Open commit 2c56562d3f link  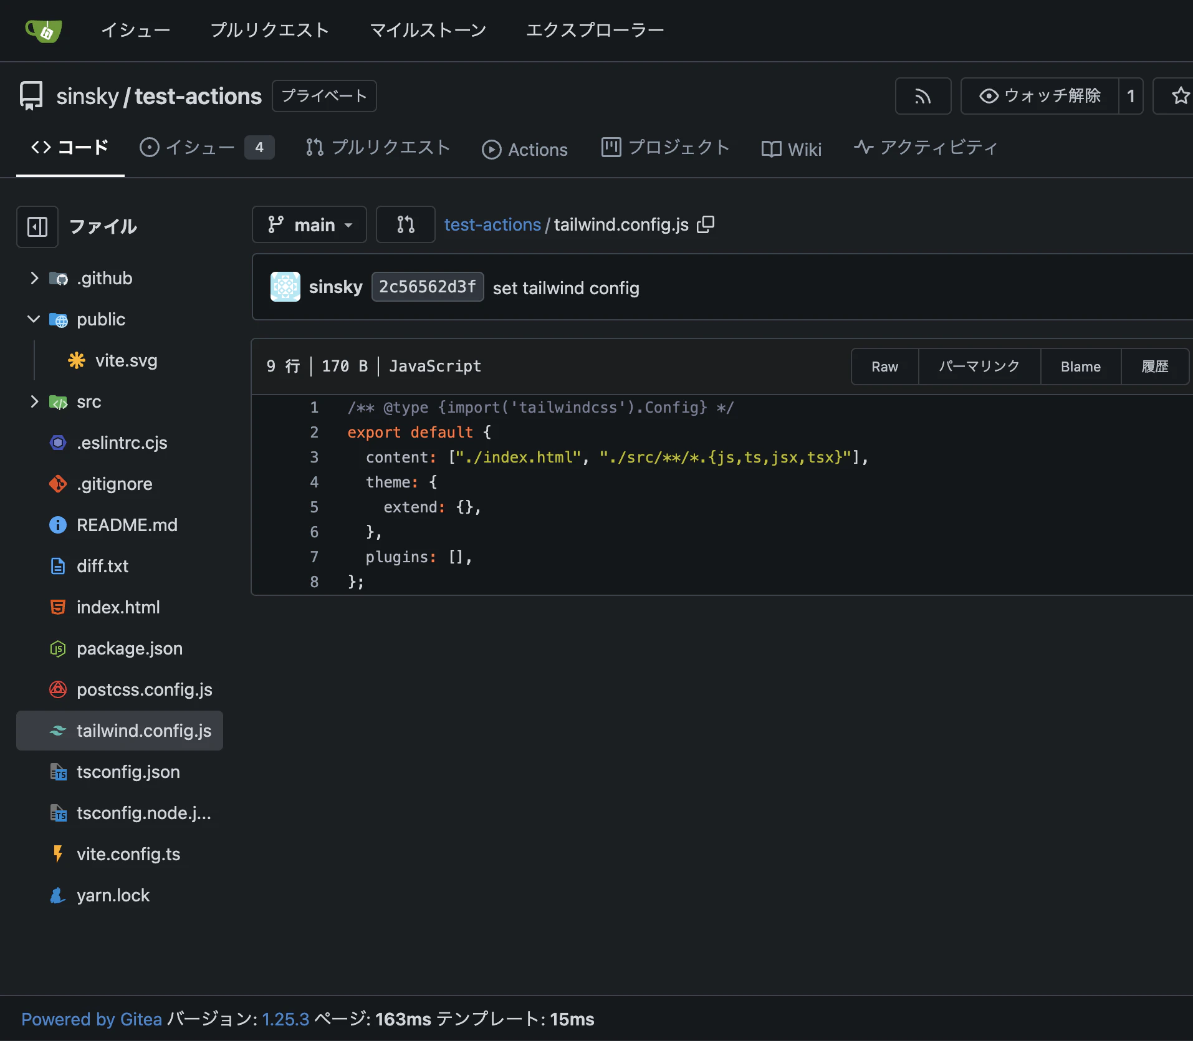tap(428, 287)
